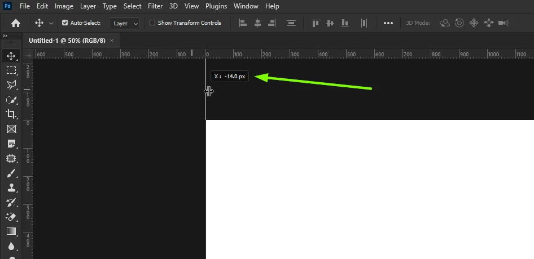This screenshot has width=534, height=259.
Task: Open the Help menu
Action: (x=272, y=6)
